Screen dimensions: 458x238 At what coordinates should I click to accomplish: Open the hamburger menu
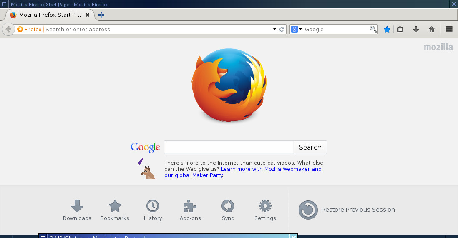pyautogui.click(x=449, y=29)
